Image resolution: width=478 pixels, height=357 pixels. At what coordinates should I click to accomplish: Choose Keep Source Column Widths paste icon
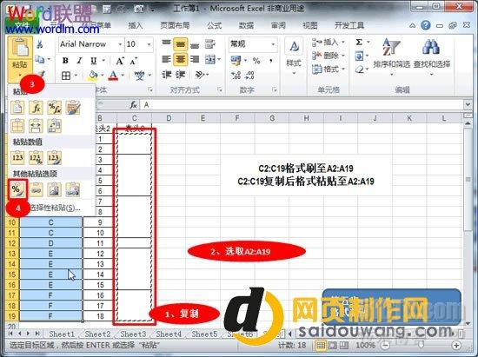click(x=36, y=126)
